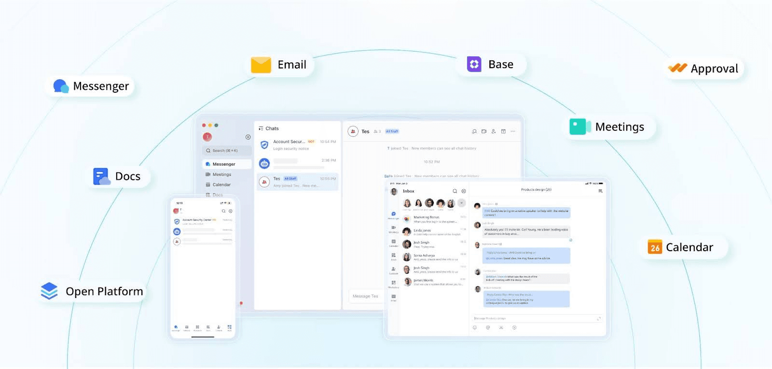Click the phone app search icon
This screenshot has width=772, height=369.
pos(223,211)
